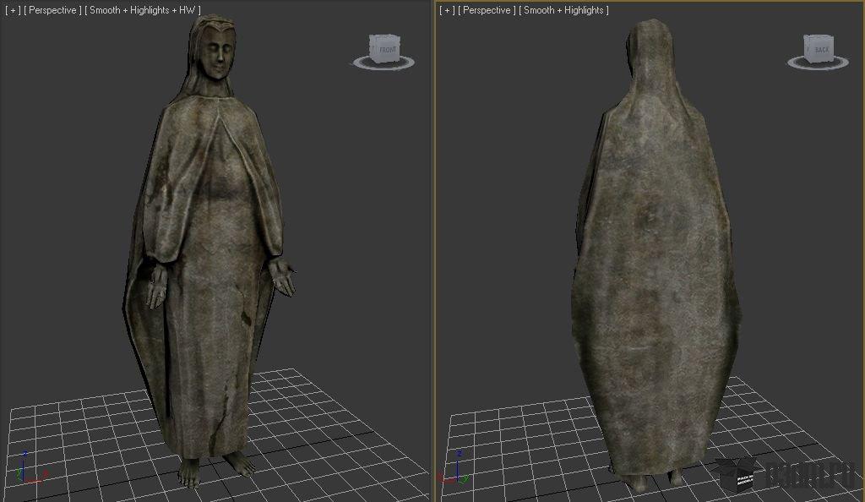Click the box logo watermark
Viewport: 865px width, 502px height.
733,476
